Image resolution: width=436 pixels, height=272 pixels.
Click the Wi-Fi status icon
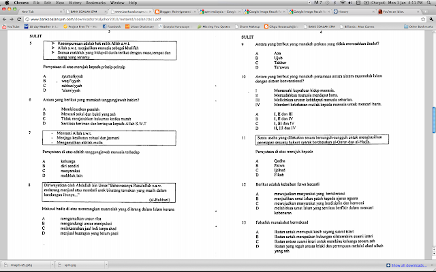click(x=343, y=3)
